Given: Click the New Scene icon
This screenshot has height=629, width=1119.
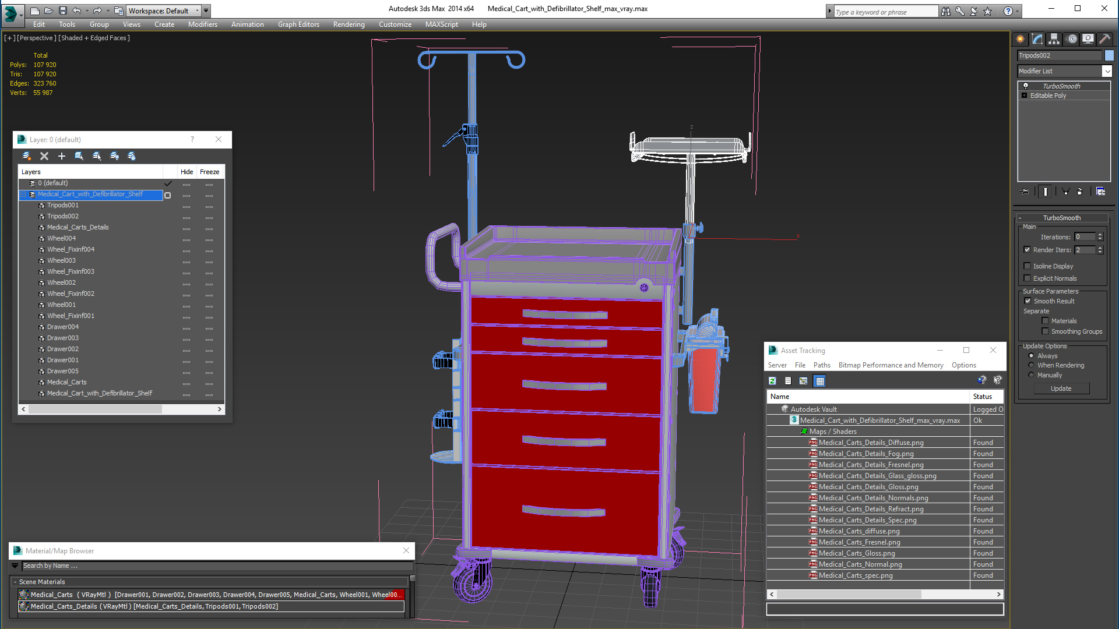Looking at the screenshot, I should click(x=35, y=10).
